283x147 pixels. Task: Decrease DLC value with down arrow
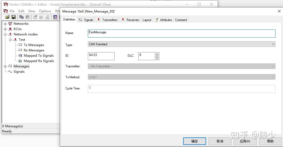(x=157, y=58)
